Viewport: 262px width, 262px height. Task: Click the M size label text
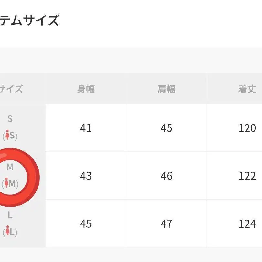(10, 167)
